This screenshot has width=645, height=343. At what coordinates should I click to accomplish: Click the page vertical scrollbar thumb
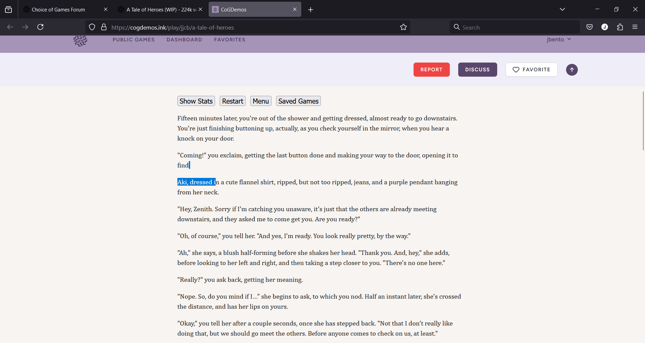point(643,121)
